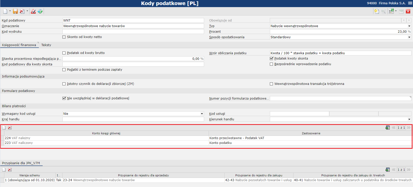Screen dimensions: 413x187
Task: Open the customization wrench icon
Action: [391, 11]
